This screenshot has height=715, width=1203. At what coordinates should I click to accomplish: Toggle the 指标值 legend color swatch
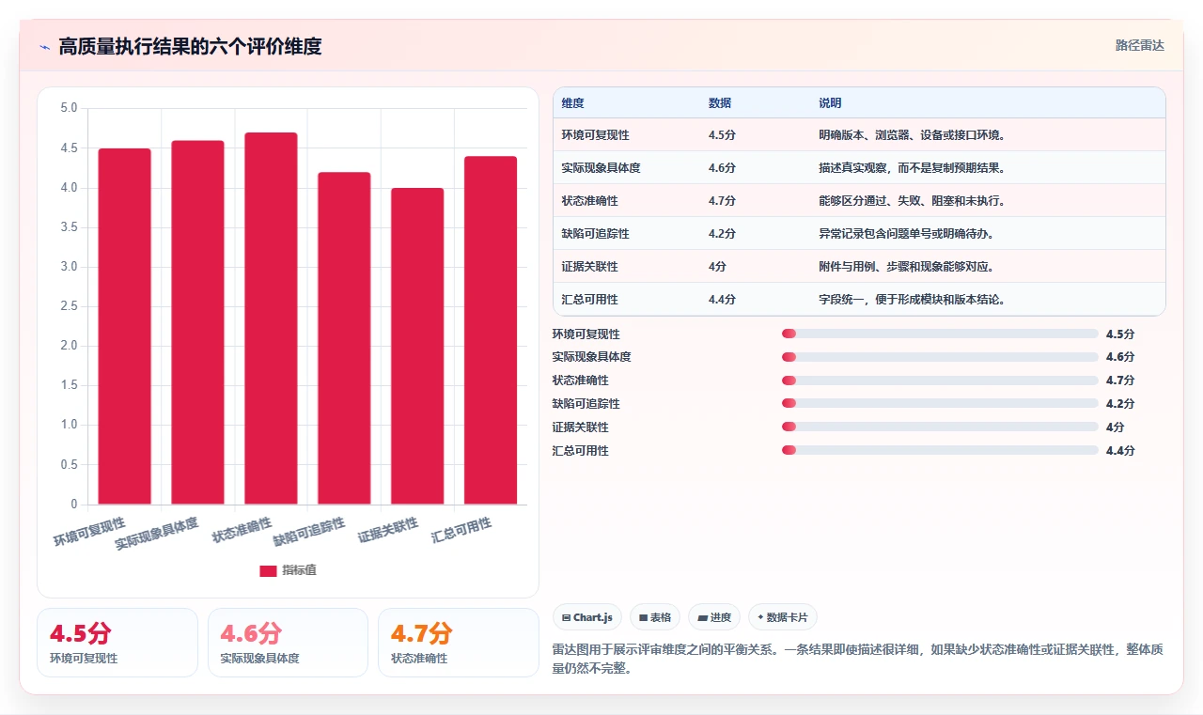pos(268,570)
